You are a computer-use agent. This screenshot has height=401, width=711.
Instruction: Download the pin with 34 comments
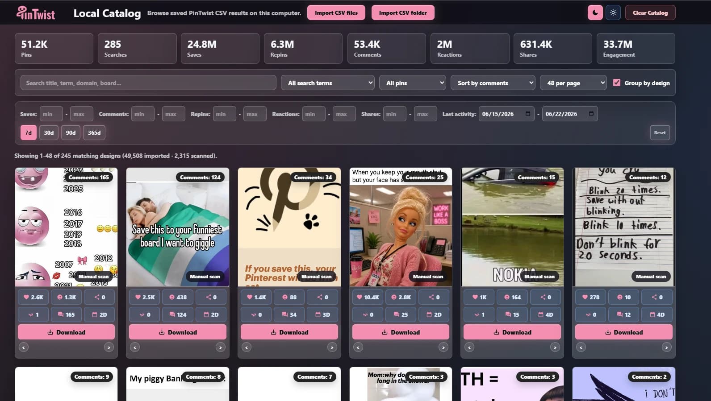click(289, 332)
